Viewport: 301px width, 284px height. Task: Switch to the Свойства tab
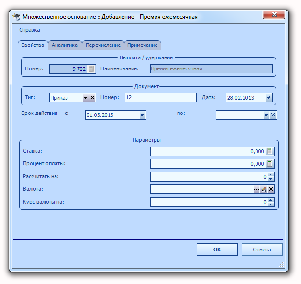tap(33, 45)
